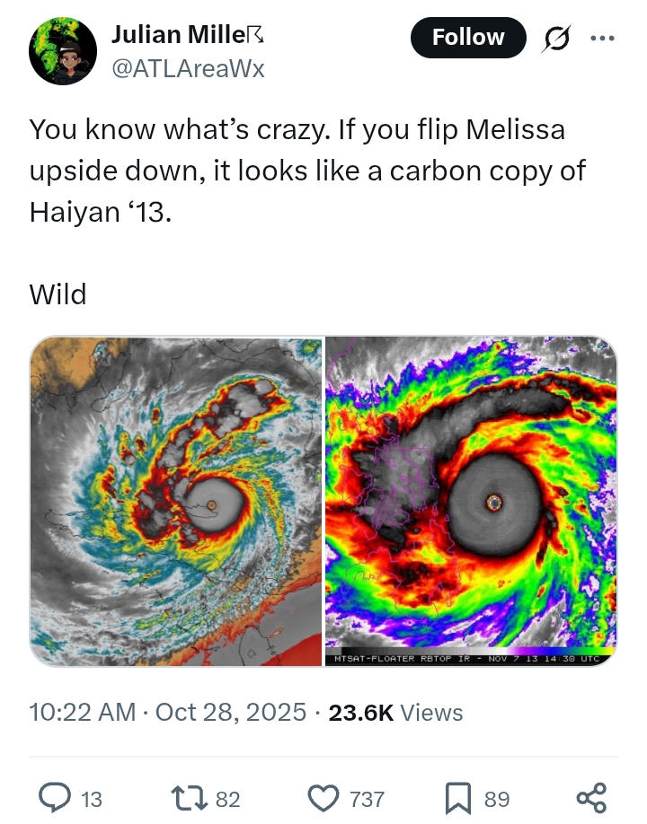Click the Oct 28, 2025 date
This screenshot has height=824, width=647.
pos(231,713)
